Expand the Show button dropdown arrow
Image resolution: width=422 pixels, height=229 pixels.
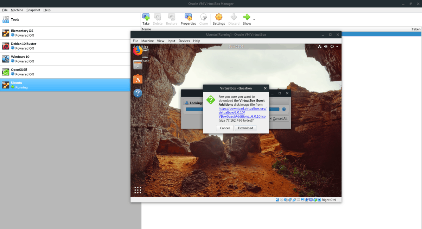[x=254, y=19]
